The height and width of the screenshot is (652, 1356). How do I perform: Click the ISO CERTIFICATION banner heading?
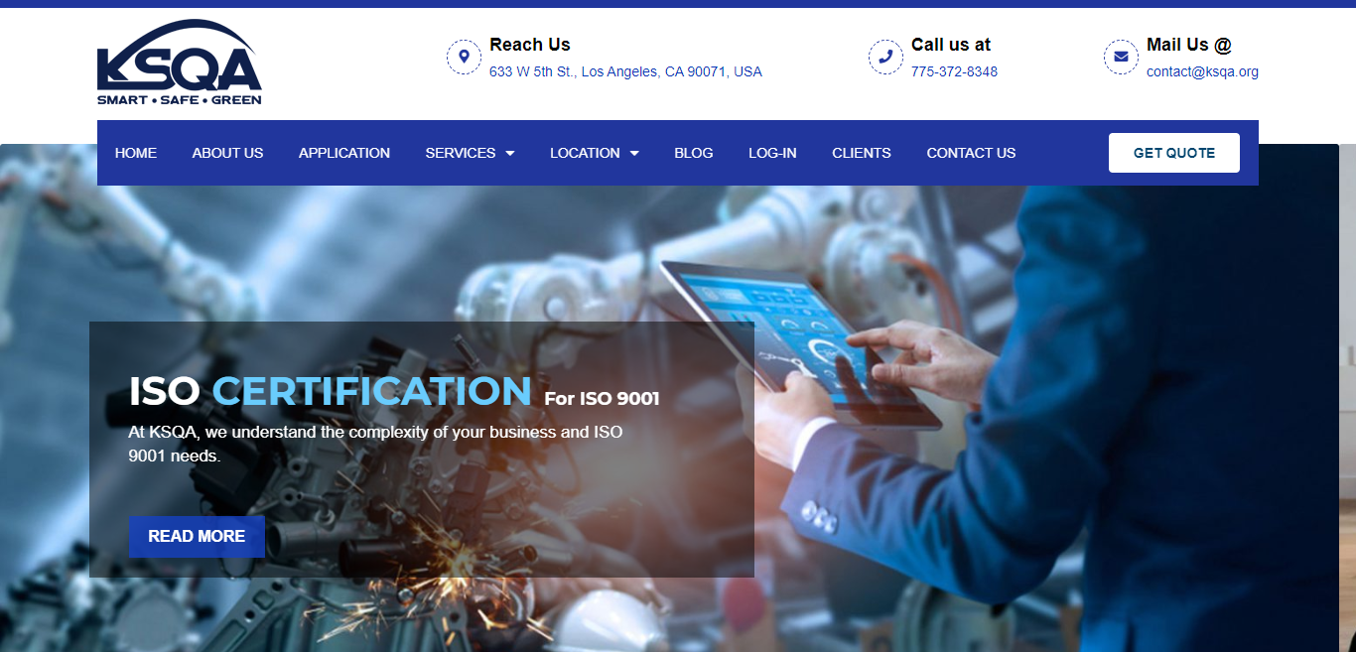(x=331, y=391)
